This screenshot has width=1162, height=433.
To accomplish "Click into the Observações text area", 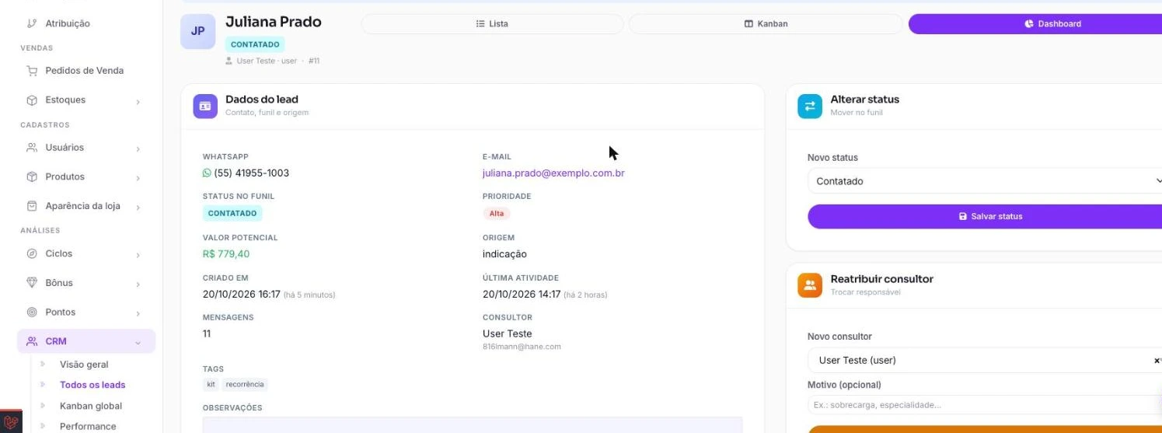I will (x=473, y=425).
